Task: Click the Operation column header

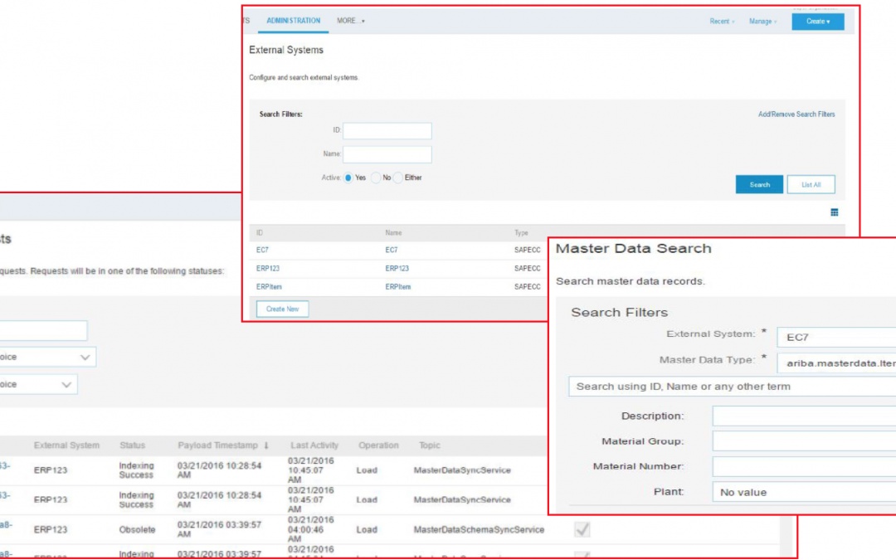Action: pos(378,446)
